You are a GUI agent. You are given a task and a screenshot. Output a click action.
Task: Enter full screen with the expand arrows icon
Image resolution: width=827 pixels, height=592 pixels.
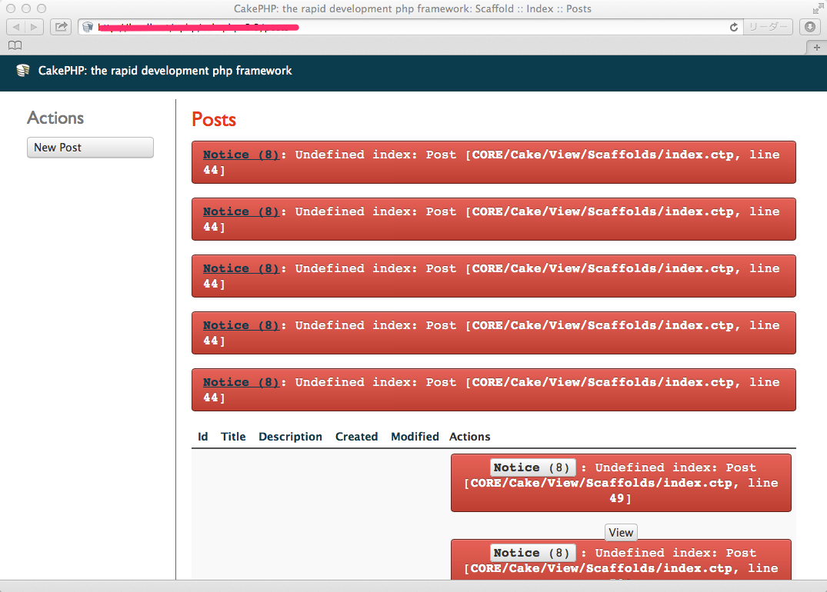tap(818, 8)
